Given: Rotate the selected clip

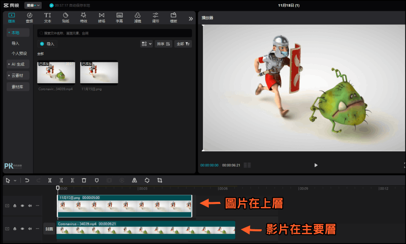Looking at the screenshot, I should [x=147, y=181].
